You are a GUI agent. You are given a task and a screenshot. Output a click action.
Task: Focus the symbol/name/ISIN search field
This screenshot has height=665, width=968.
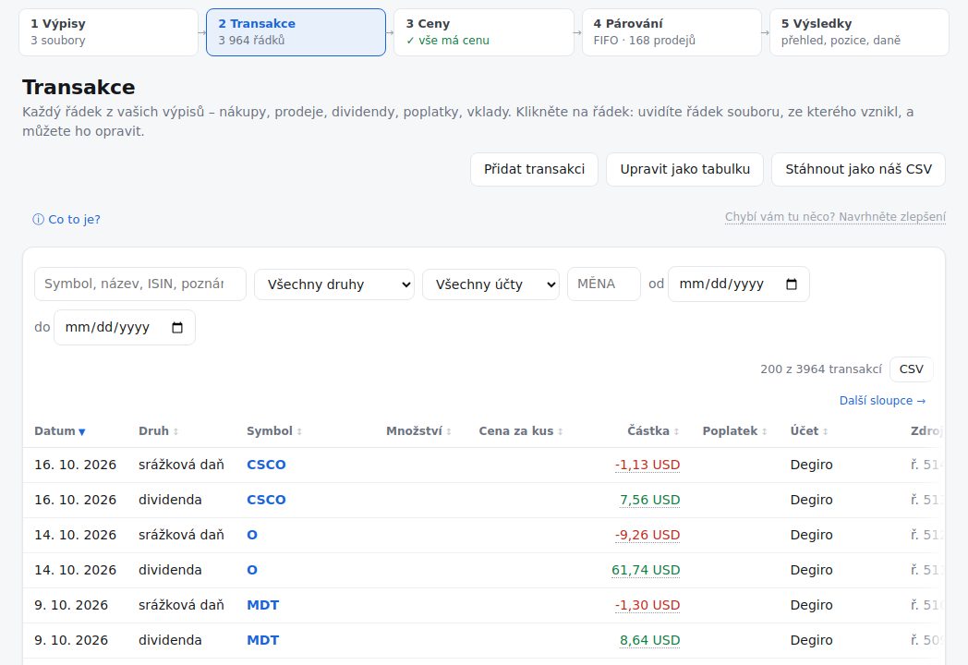140,284
